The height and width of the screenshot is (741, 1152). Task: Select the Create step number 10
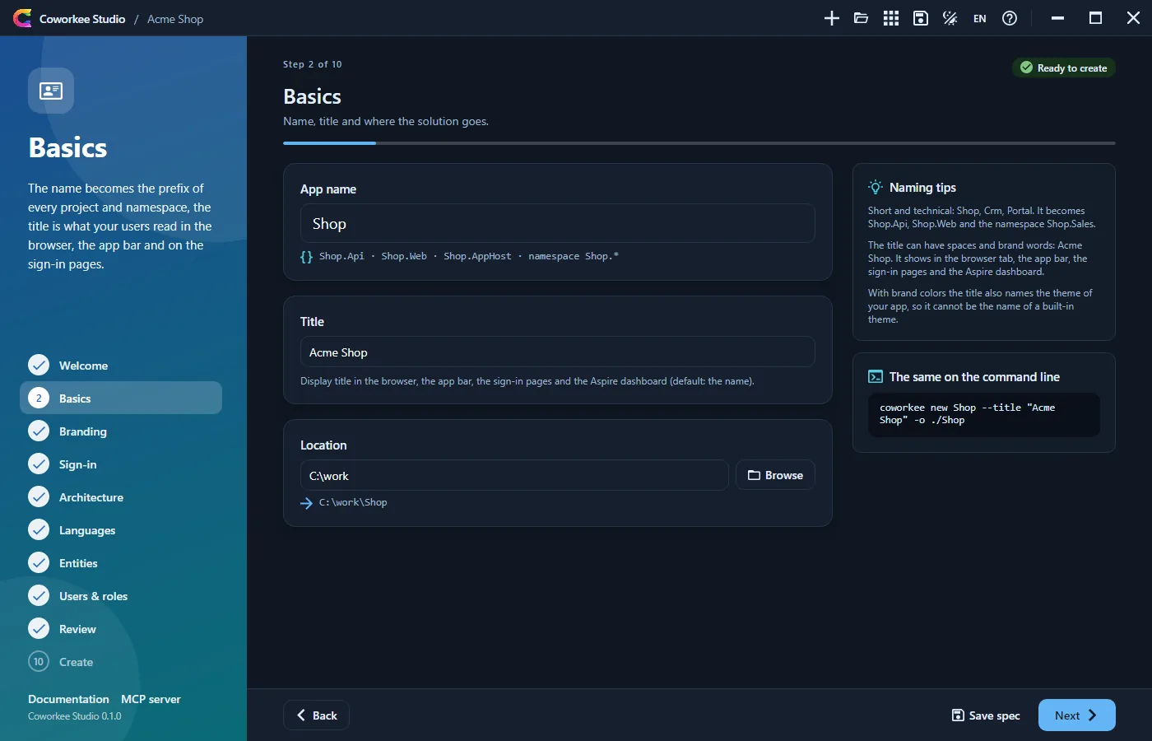121,661
